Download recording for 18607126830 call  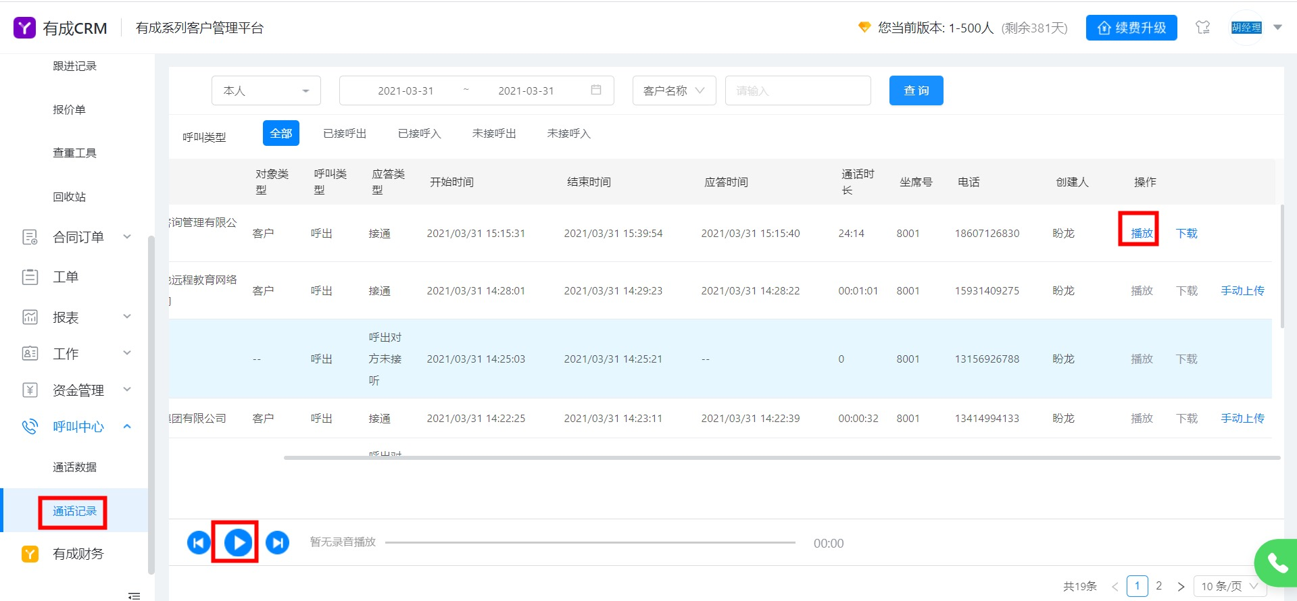[1186, 233]
